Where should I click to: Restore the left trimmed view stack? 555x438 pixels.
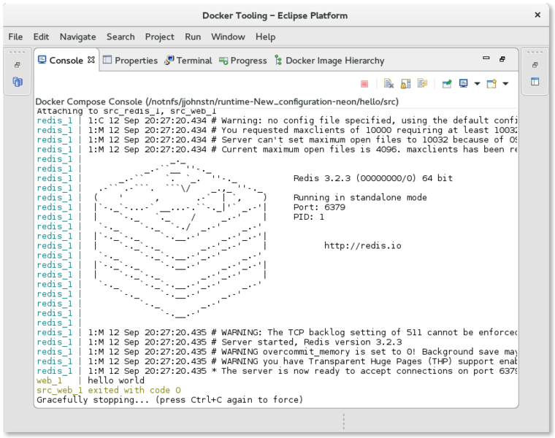pos(17,65)
